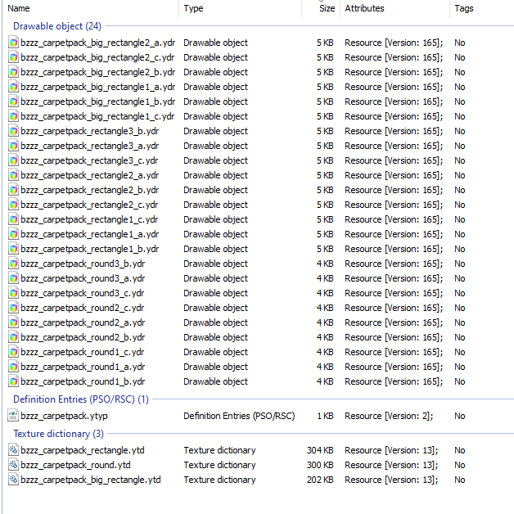Collapse the Texture dictionary (3) group
The width and height of the screenshot is (514, 514).
[x=58, y=434]
